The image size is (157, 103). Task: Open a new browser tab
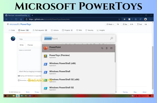pos(32,15)
